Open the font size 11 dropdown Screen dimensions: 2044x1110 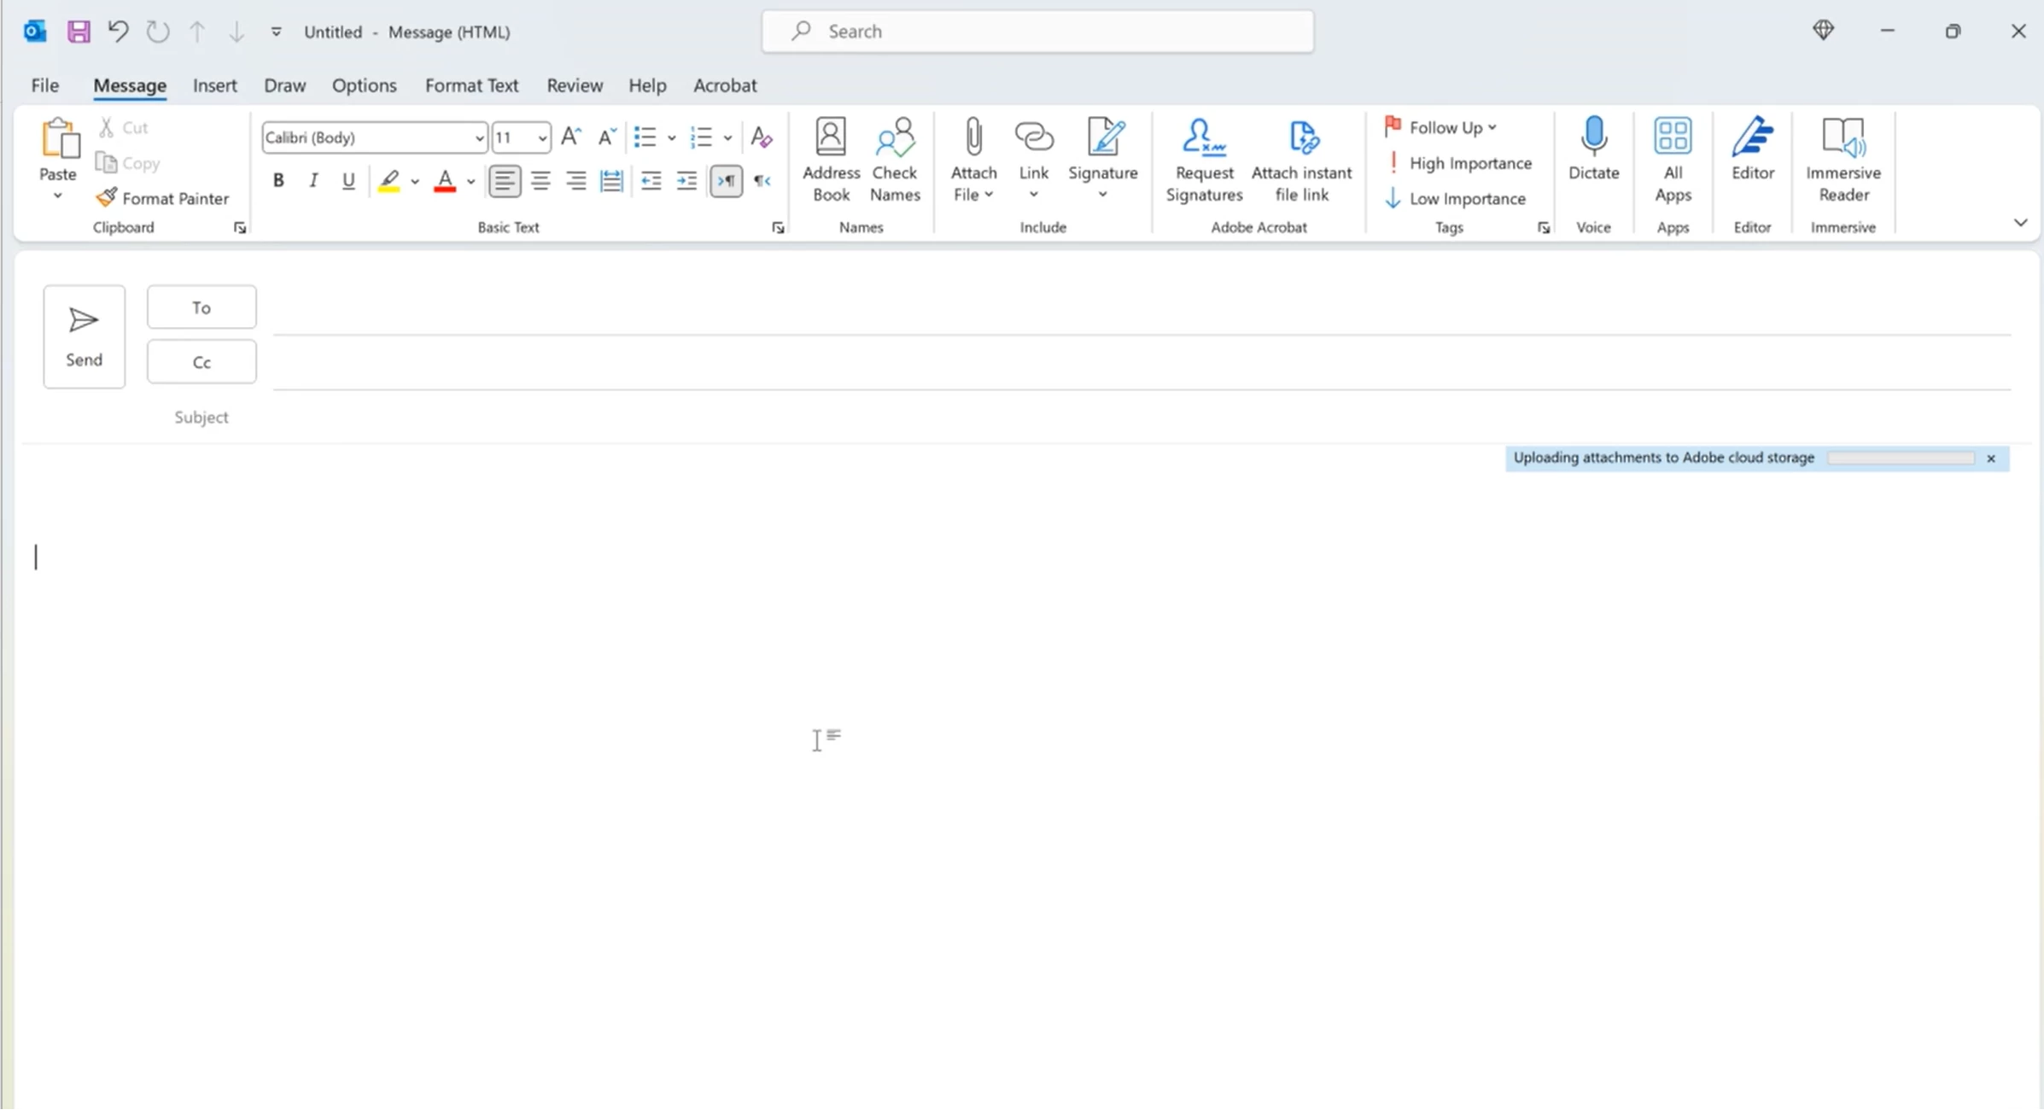pyautogui.click(x=541, y=137)
